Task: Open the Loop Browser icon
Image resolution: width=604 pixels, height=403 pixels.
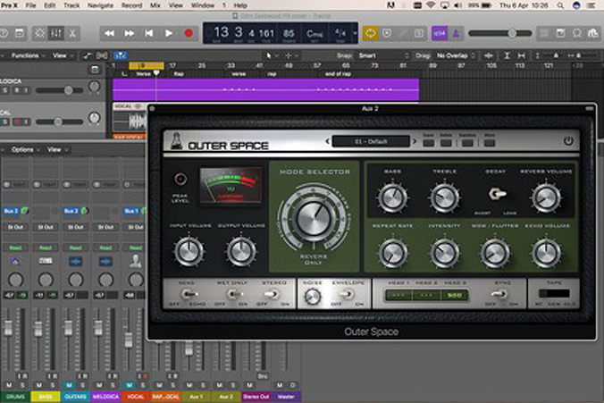Action: point(576,34)
